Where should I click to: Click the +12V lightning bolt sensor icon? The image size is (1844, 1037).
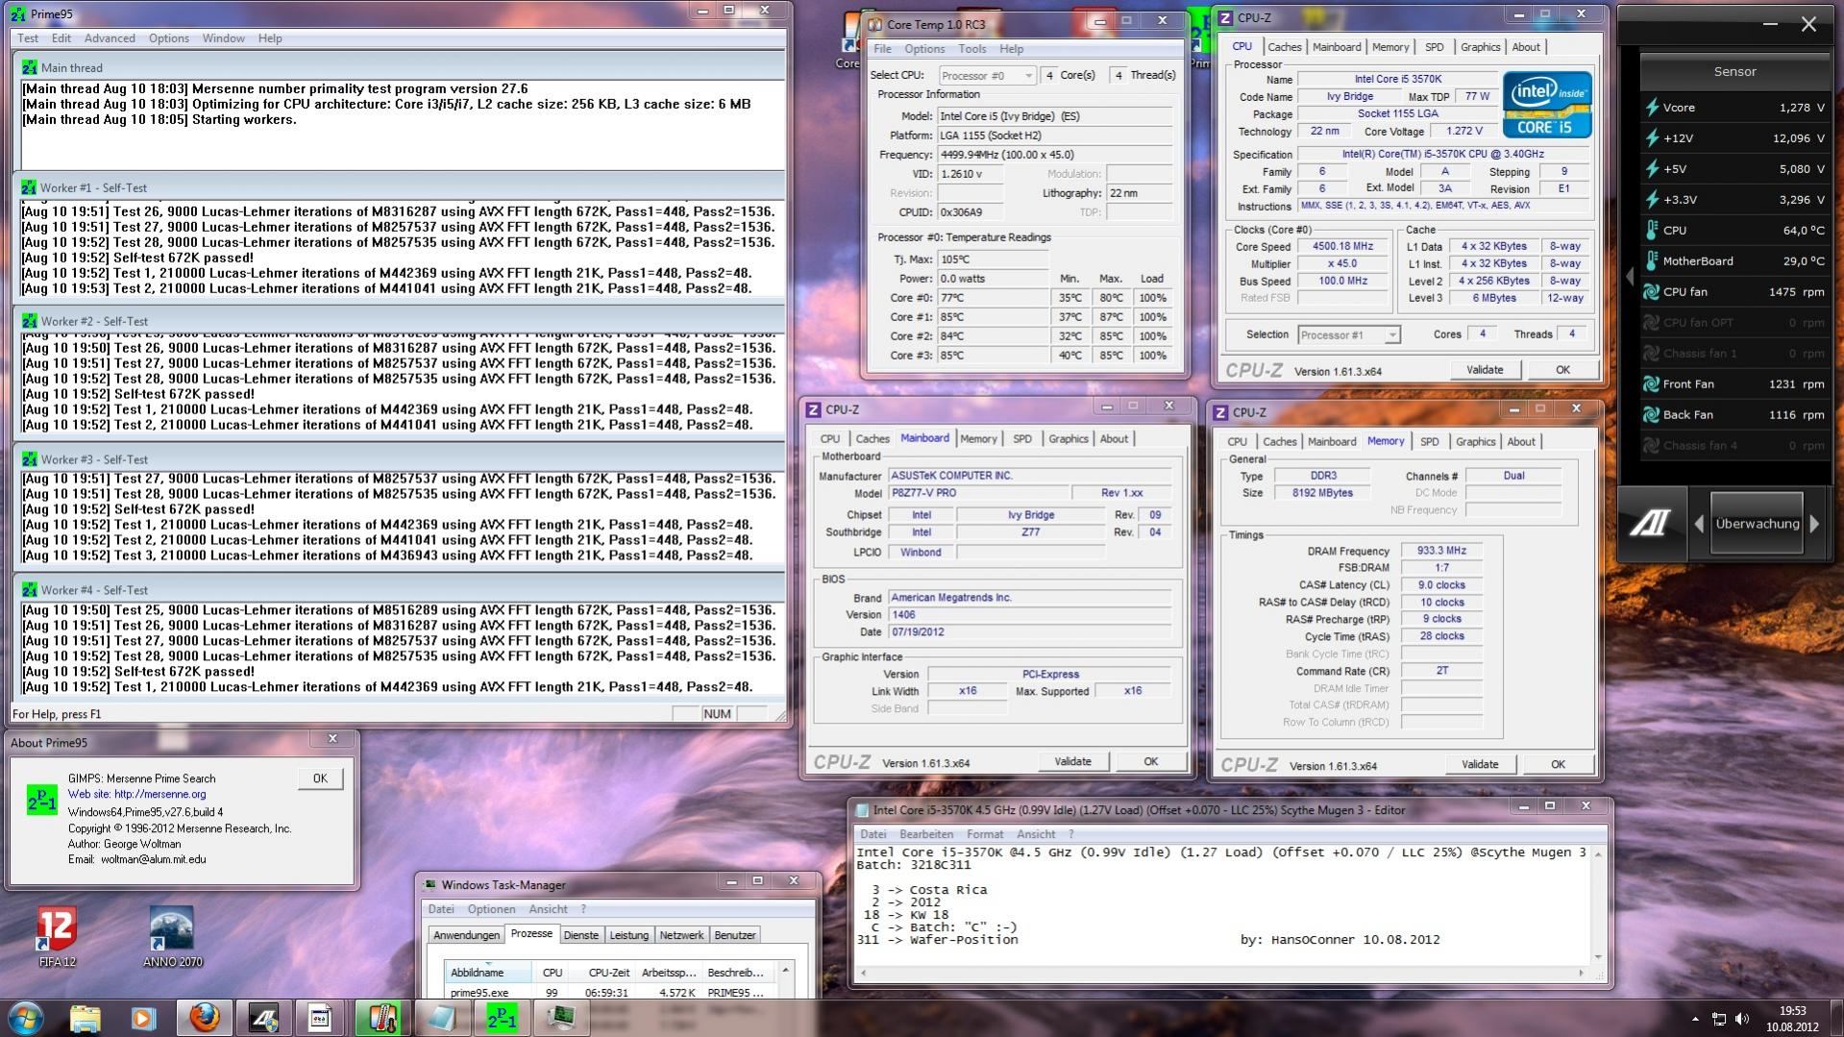tap(1652, 138)
